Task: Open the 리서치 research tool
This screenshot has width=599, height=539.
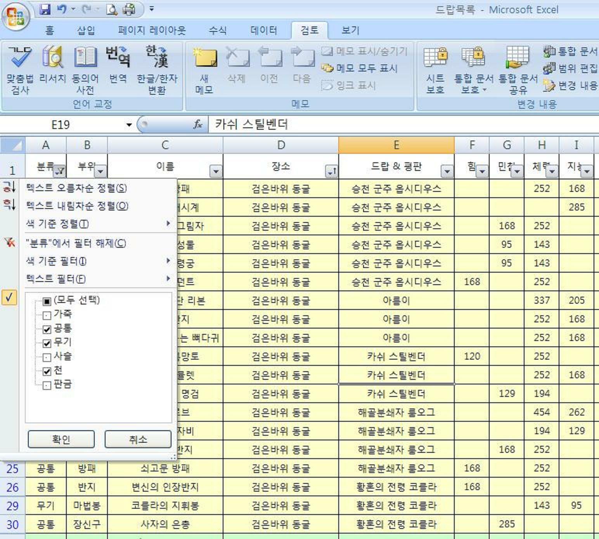Action: click(x=52, y=69)
